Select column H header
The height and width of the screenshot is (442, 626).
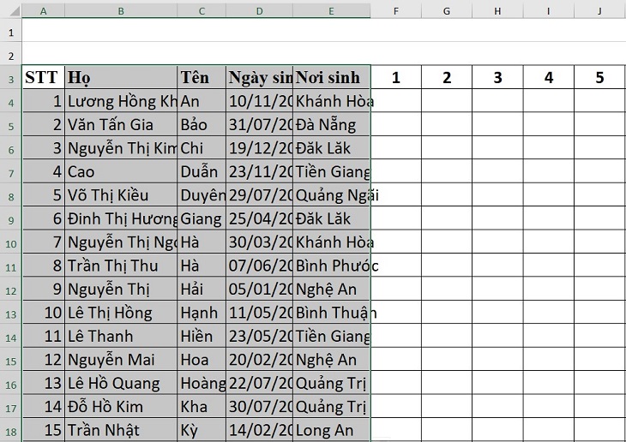497,11
